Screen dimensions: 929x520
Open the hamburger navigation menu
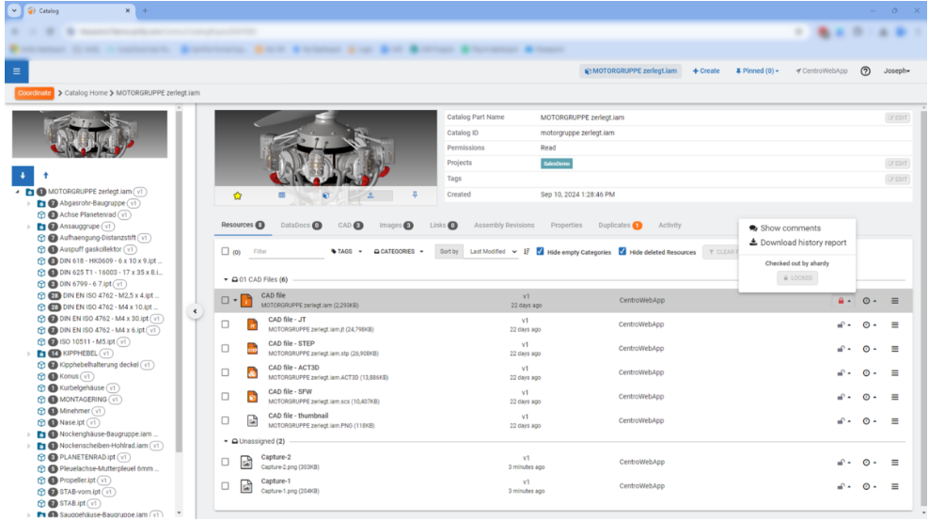[x=17, y=71]
